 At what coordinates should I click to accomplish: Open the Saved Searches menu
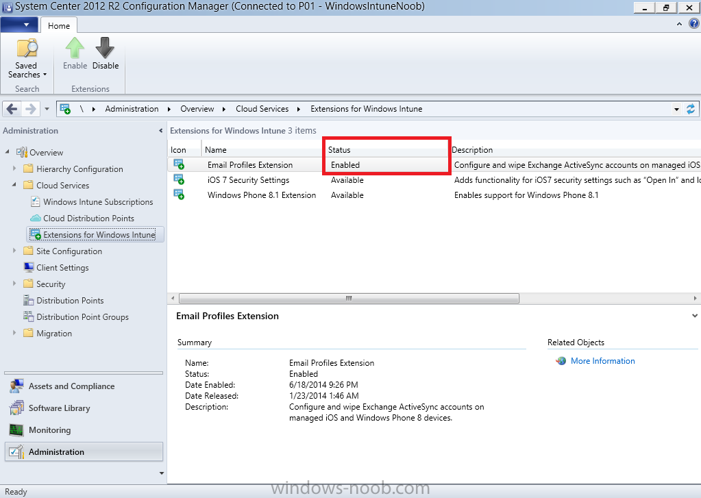[x=27, y=59]
